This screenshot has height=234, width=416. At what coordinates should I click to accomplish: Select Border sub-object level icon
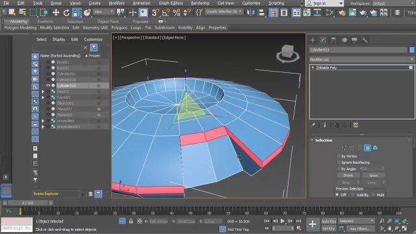(x=359, y=148)
